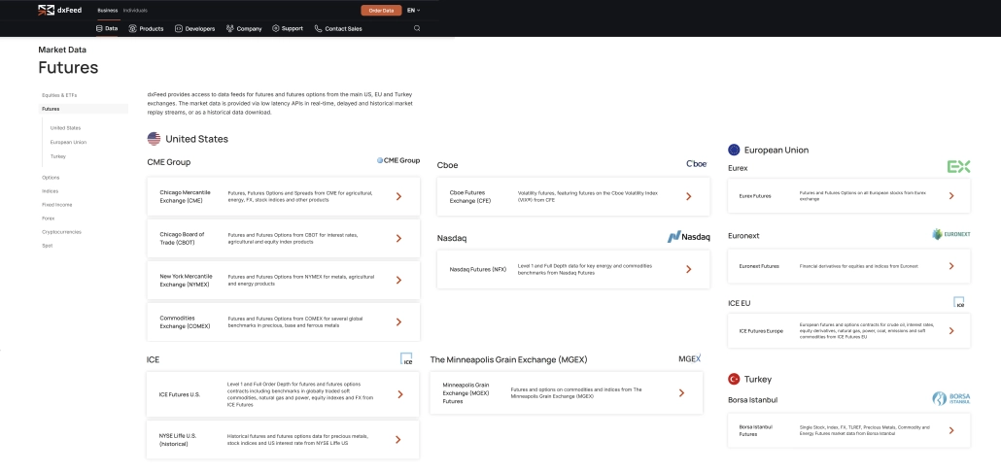Open Borsa Istanbul Futures arrow
The image size is (1001, 472).
pyautogui.click(x=951, y=430)
